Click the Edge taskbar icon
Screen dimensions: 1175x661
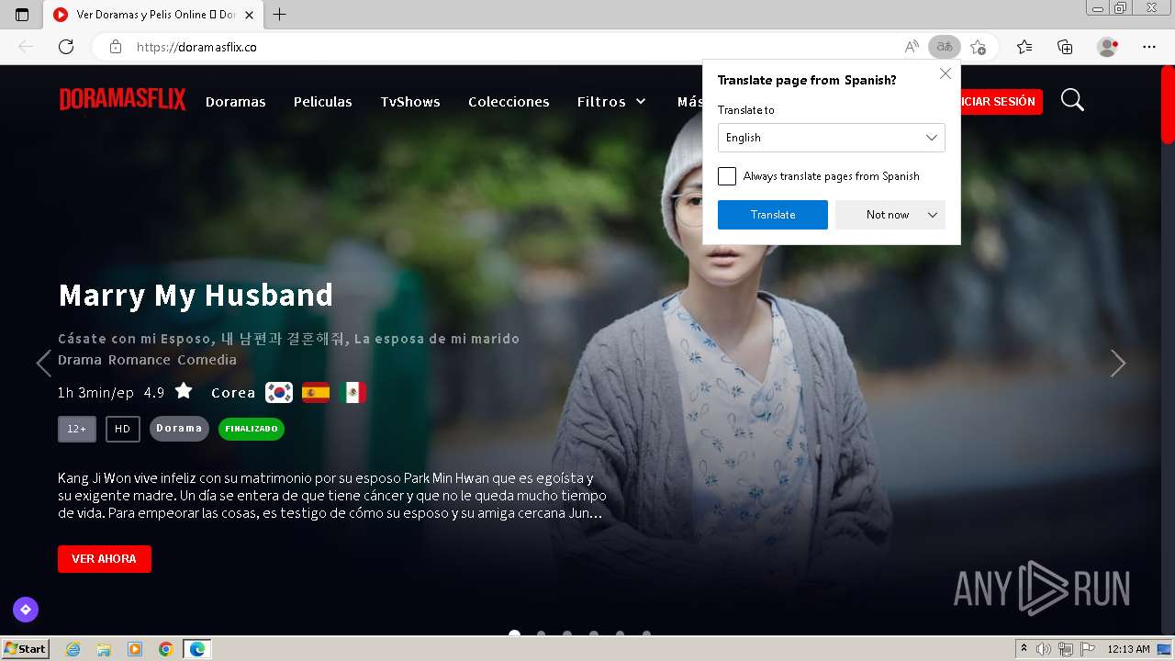[x=197, y=649]
